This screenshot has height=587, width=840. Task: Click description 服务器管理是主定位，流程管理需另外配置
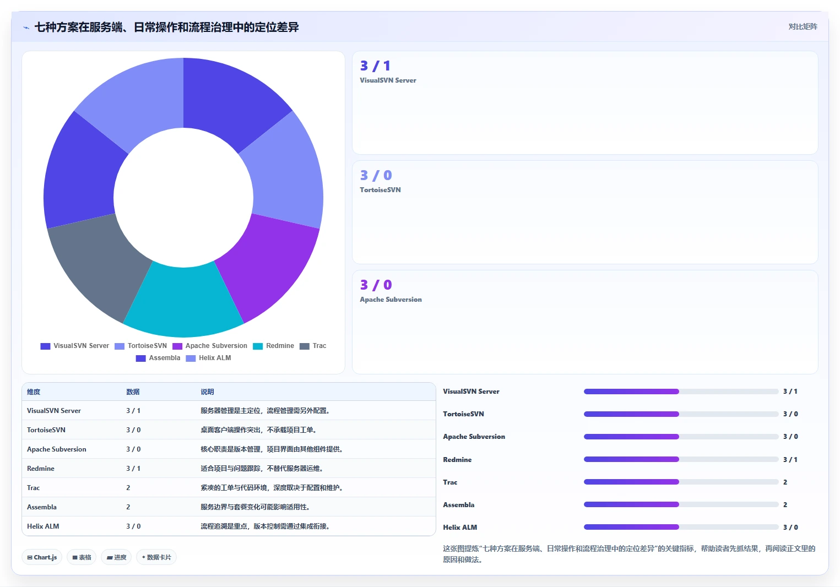[x=265, y=411]
